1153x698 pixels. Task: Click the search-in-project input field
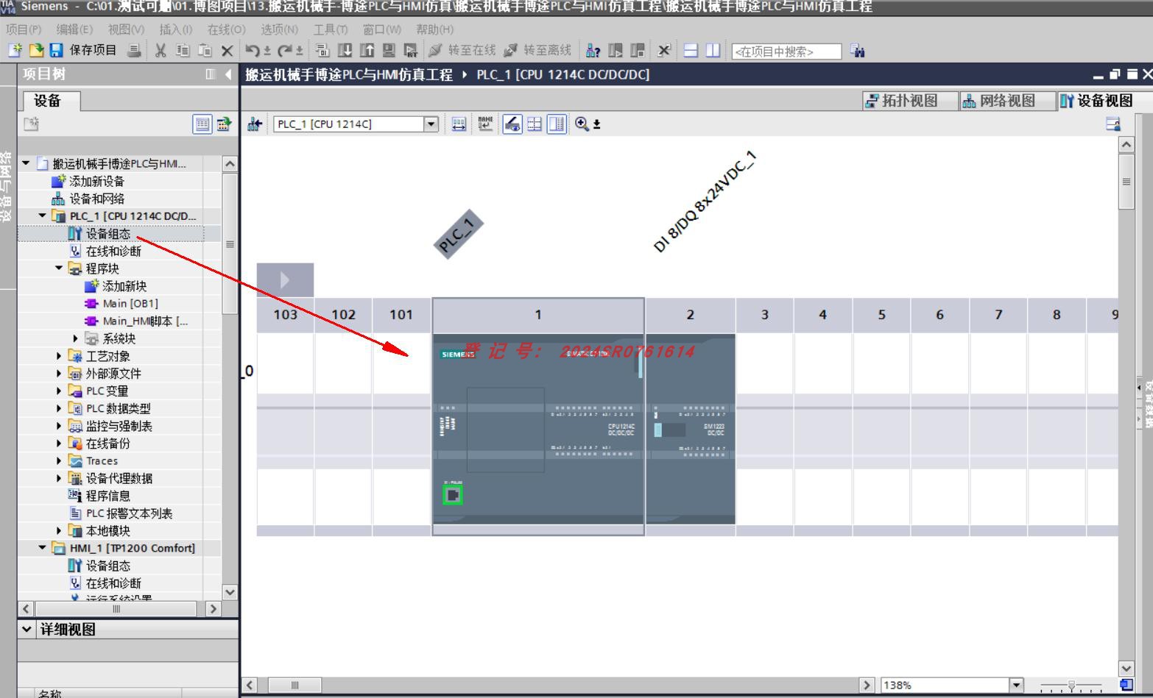(786, 51)
